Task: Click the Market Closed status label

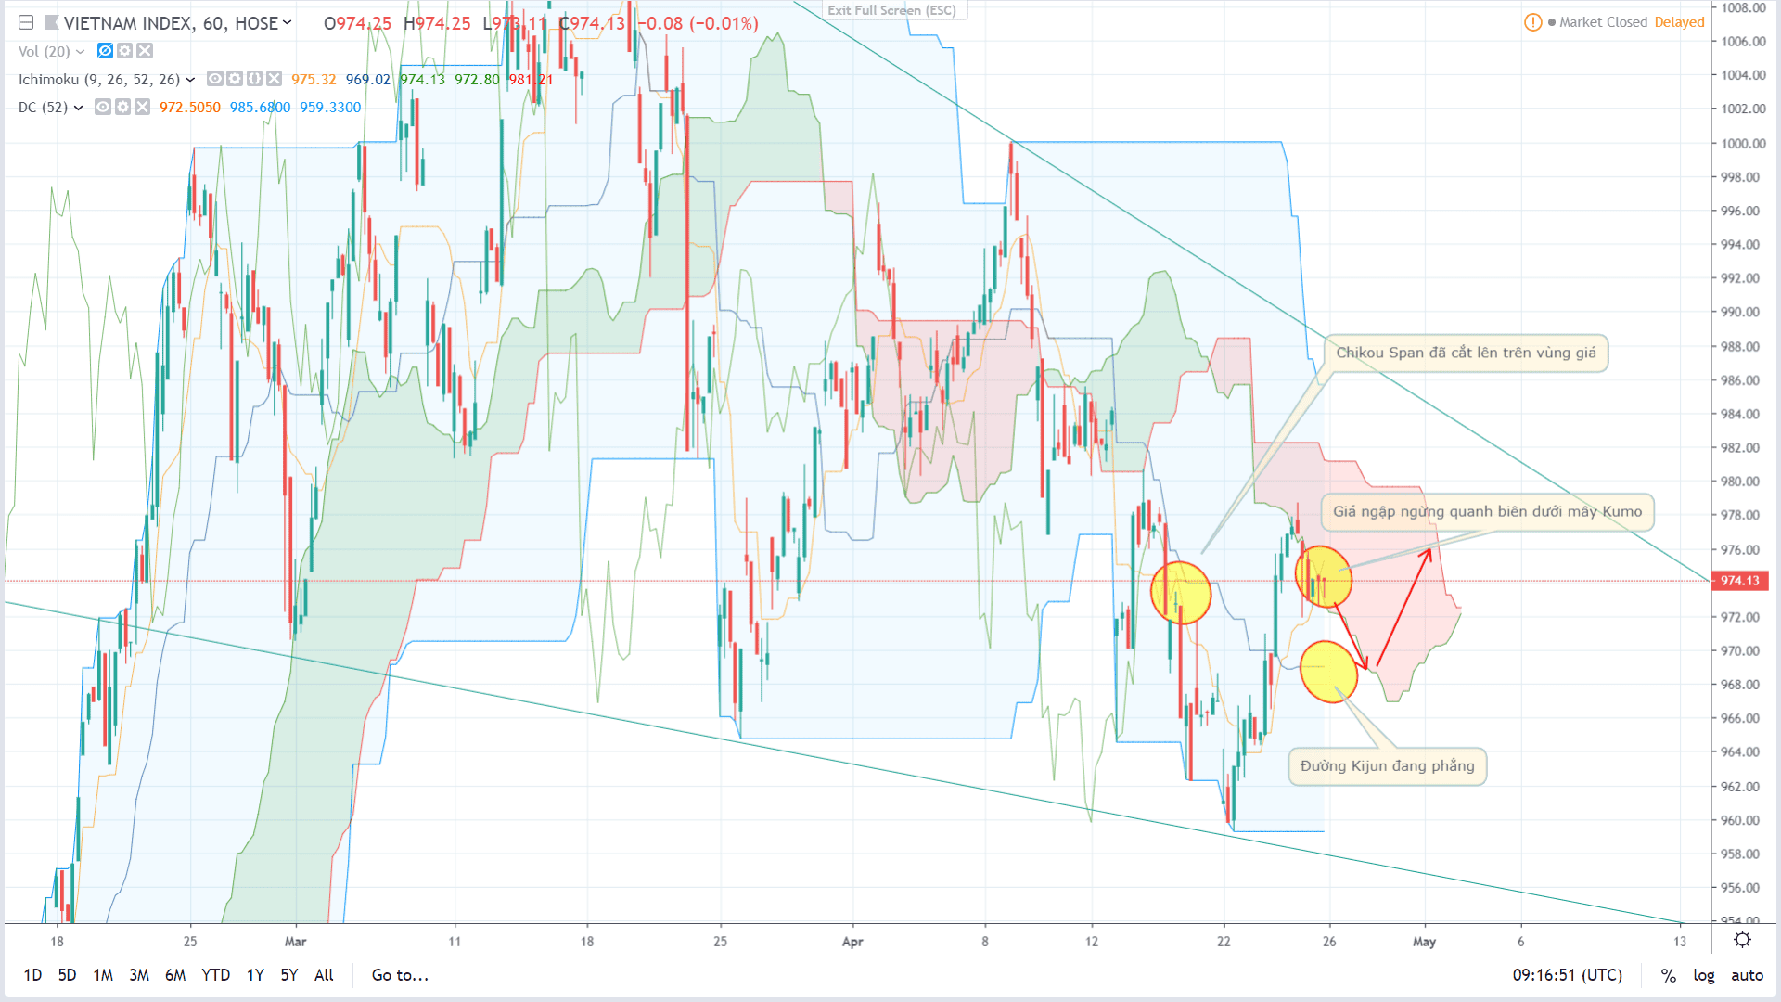Action: [x=1603, y=22]
